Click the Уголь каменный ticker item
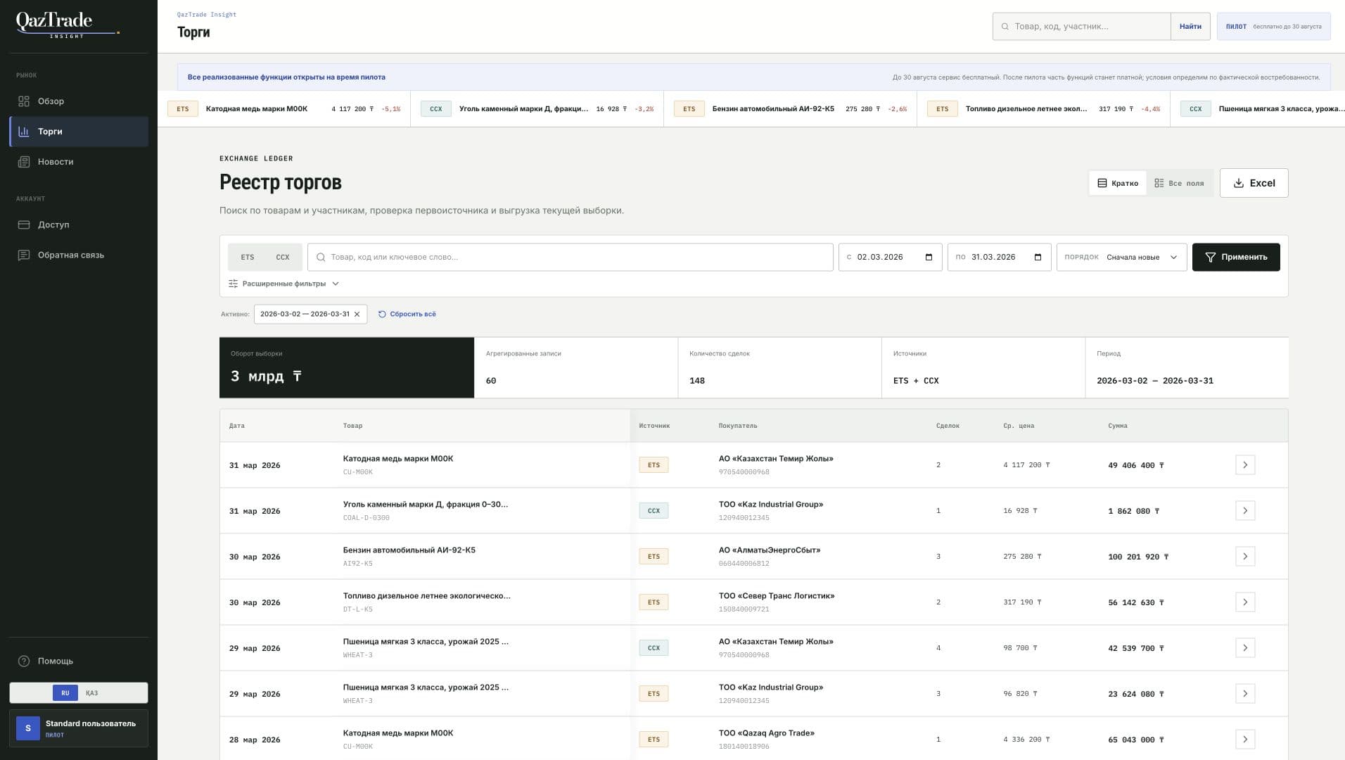The width and height of the screenshot is (1345, 760). [537, 109]
